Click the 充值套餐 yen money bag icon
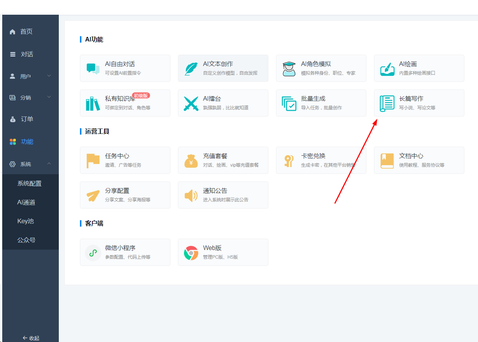This screenshot has height=342, width=478. click(x=191, y=161)
